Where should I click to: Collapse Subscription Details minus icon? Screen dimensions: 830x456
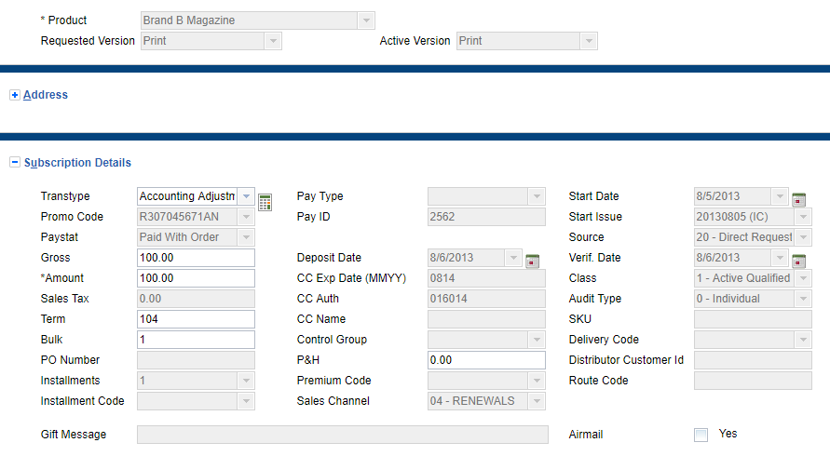coord(14,163)
